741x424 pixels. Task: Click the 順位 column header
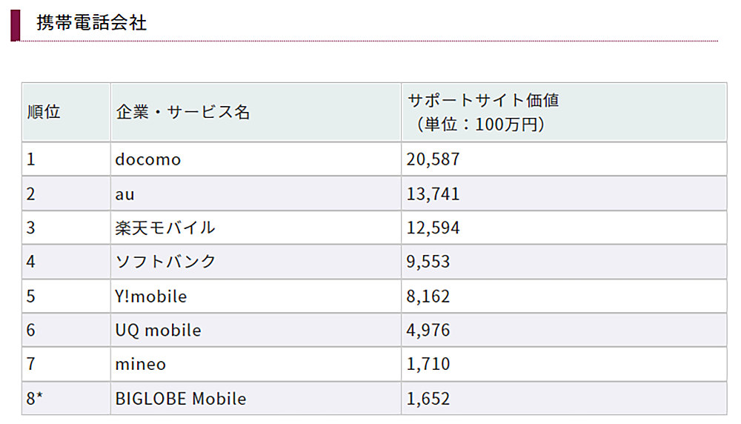pyautogui.click(x=44, y=113)
